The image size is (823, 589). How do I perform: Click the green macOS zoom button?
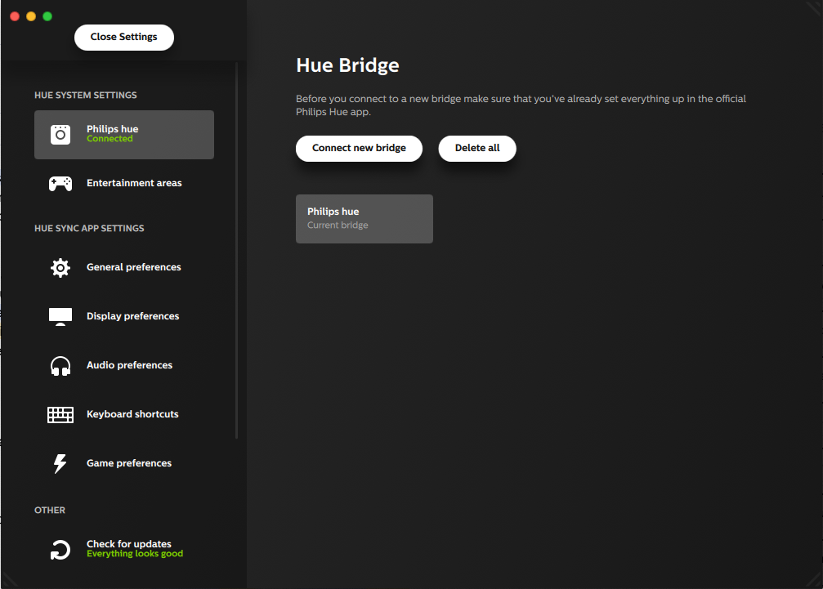pyautogui.click(x=47, y=16)
